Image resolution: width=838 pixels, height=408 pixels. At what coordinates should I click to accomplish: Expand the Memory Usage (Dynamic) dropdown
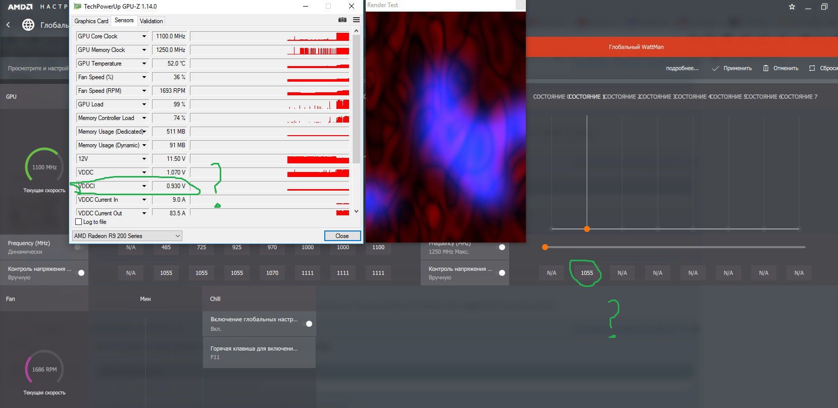click(144, 145)
